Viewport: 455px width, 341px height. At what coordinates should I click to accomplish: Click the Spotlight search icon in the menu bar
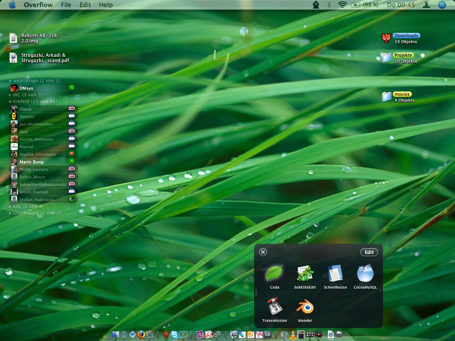click(441, 5)
